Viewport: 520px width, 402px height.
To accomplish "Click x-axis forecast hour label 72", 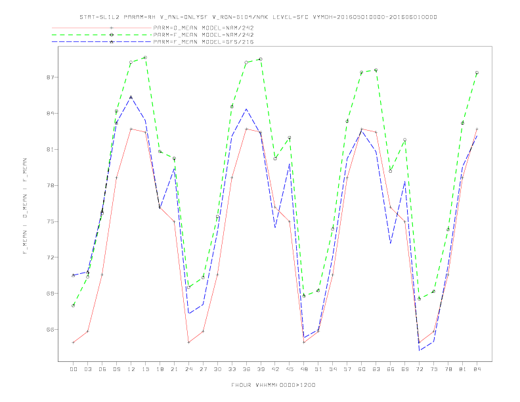I will 420,369.
